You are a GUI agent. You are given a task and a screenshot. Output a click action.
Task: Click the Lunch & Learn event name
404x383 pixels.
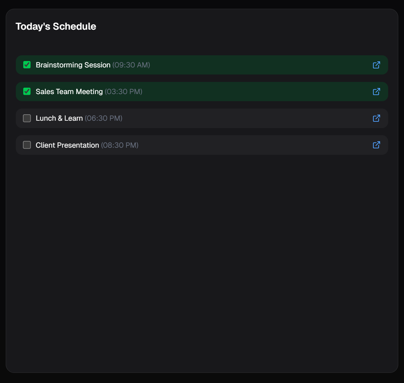(59, 118)
